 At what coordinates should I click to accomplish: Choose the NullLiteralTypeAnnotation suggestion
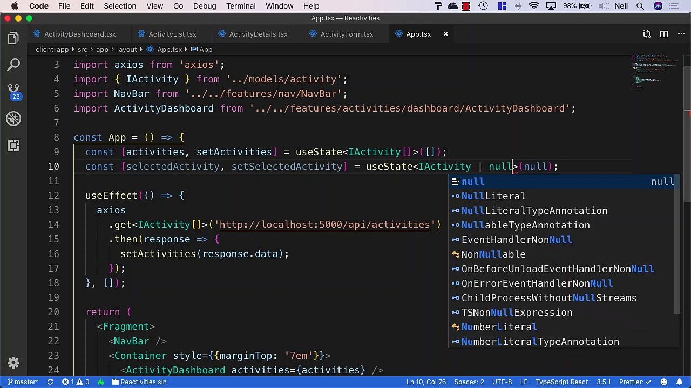coord(562,211)
